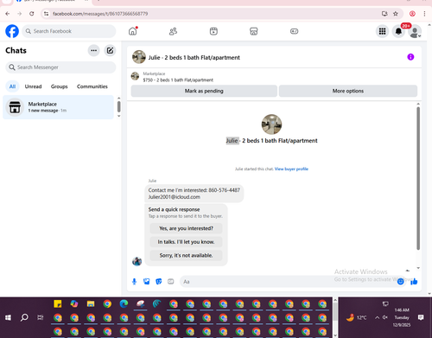Open the View buyer profile link
The height and width of the screenshot is (338, 432).
[x=291, y=169]
